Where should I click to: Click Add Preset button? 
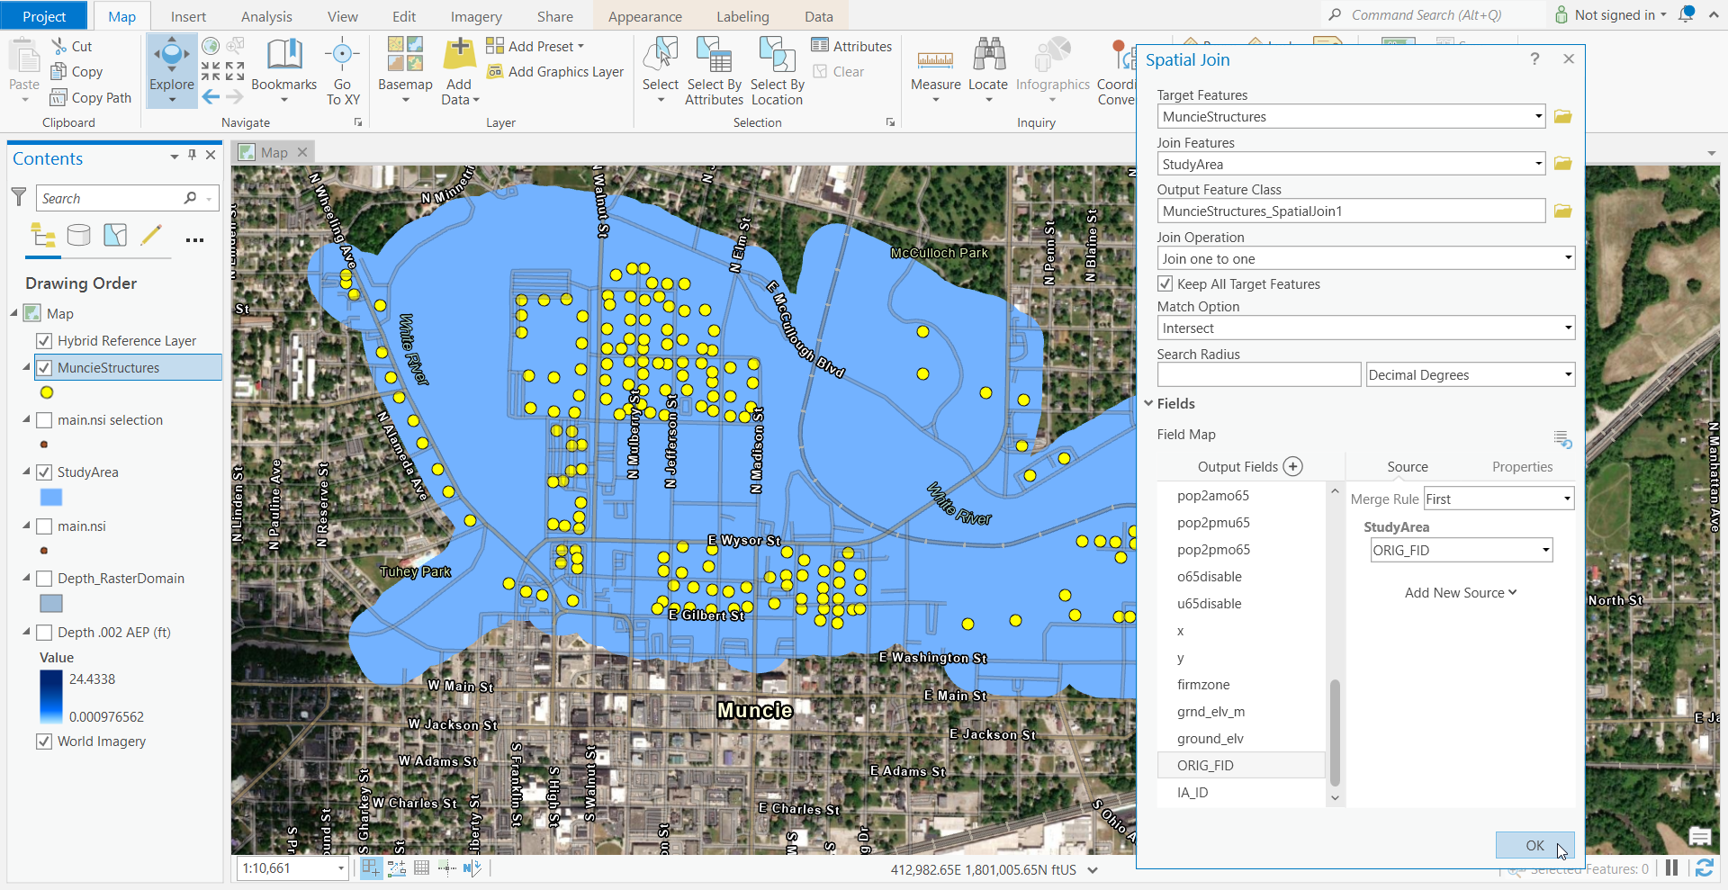coord(535,46)
